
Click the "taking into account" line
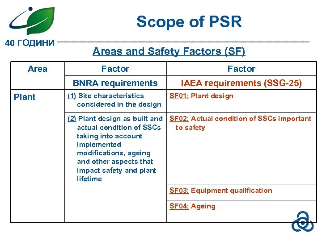tap(110, 136)
